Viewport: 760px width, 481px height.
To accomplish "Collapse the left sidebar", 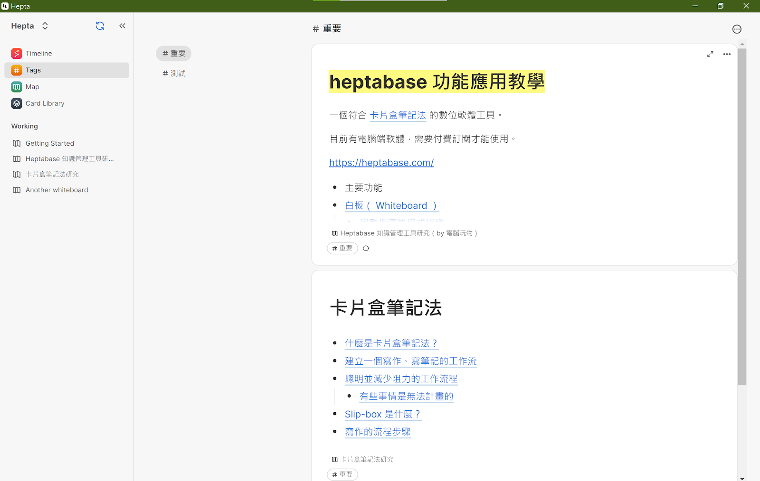I will (x=122, y=26).
